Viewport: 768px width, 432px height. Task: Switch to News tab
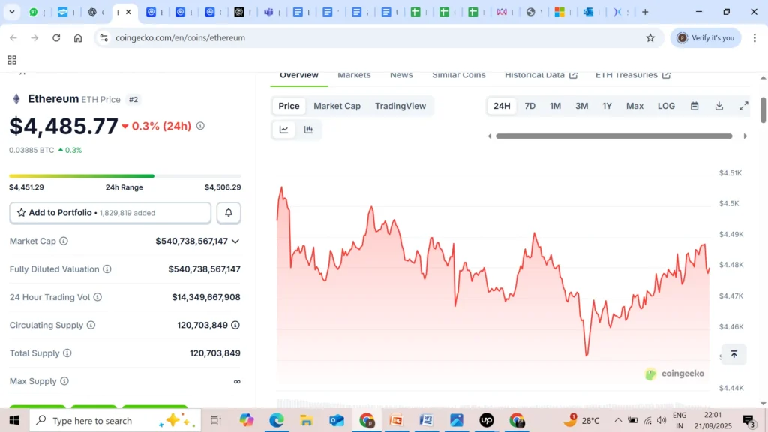[x=401, y=75]
